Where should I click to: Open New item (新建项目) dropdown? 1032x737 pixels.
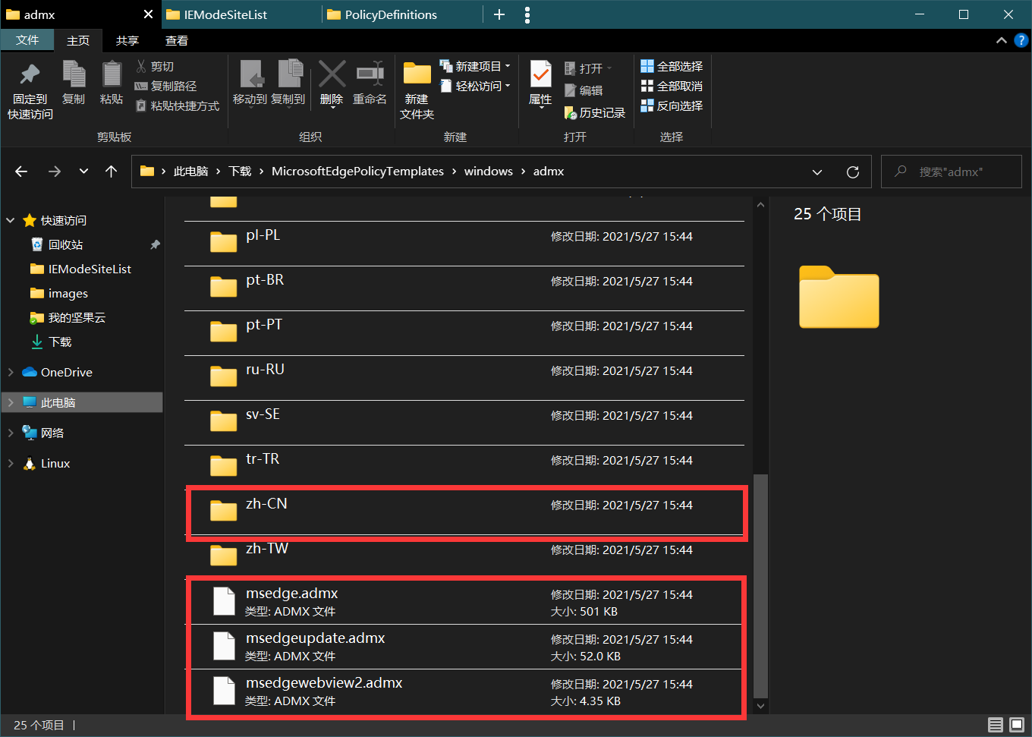point(475,67)
